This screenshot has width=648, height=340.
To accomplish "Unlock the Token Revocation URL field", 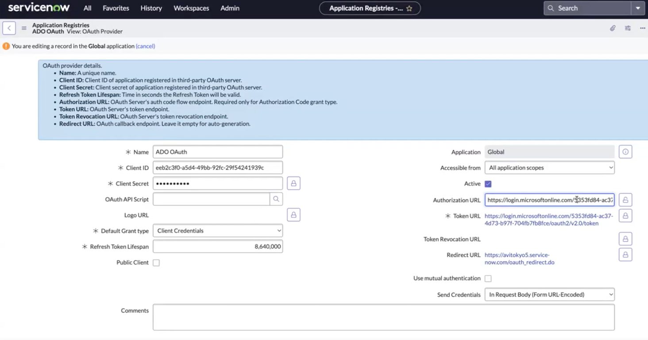I will coord(625,239).
